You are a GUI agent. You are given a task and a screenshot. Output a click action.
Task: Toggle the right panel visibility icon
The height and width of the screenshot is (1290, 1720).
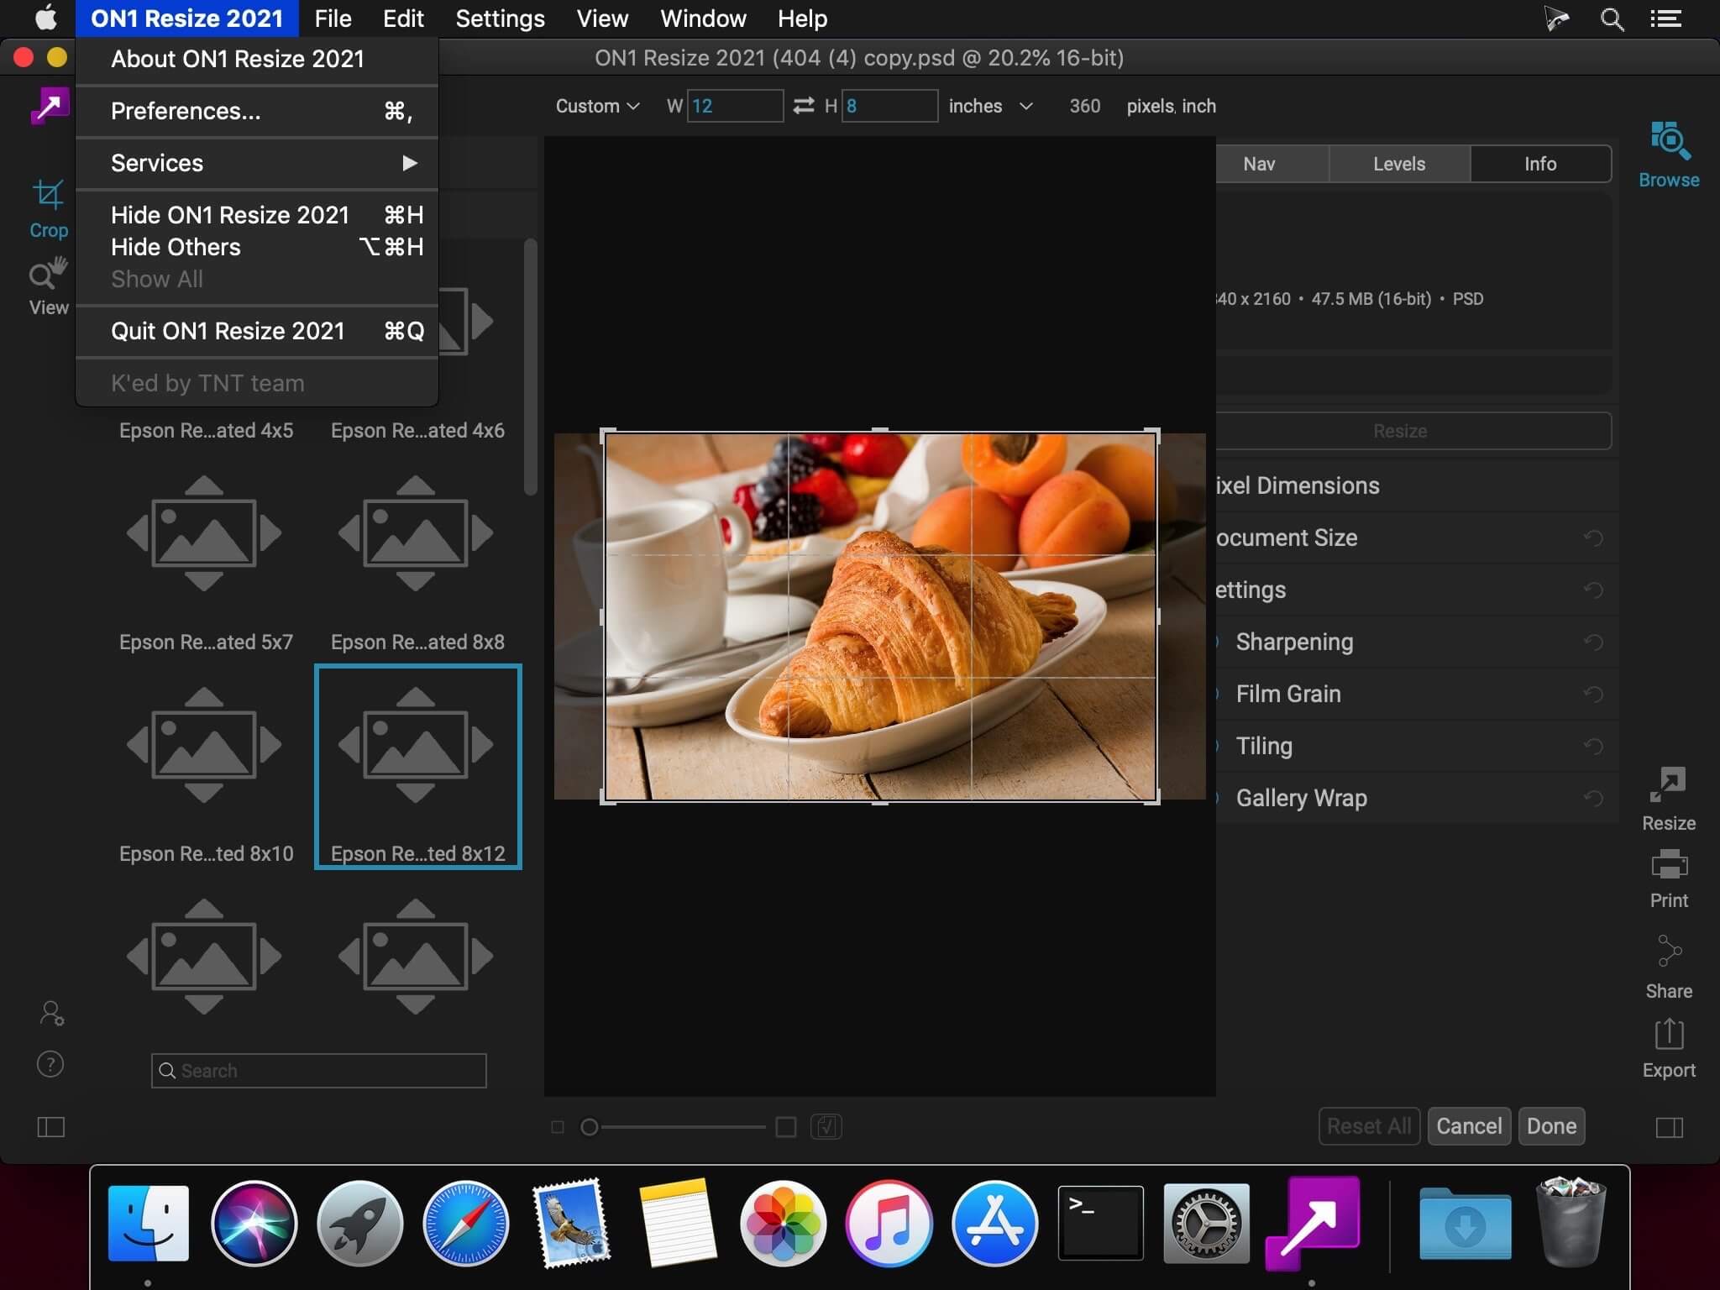coord(1670,1126)
